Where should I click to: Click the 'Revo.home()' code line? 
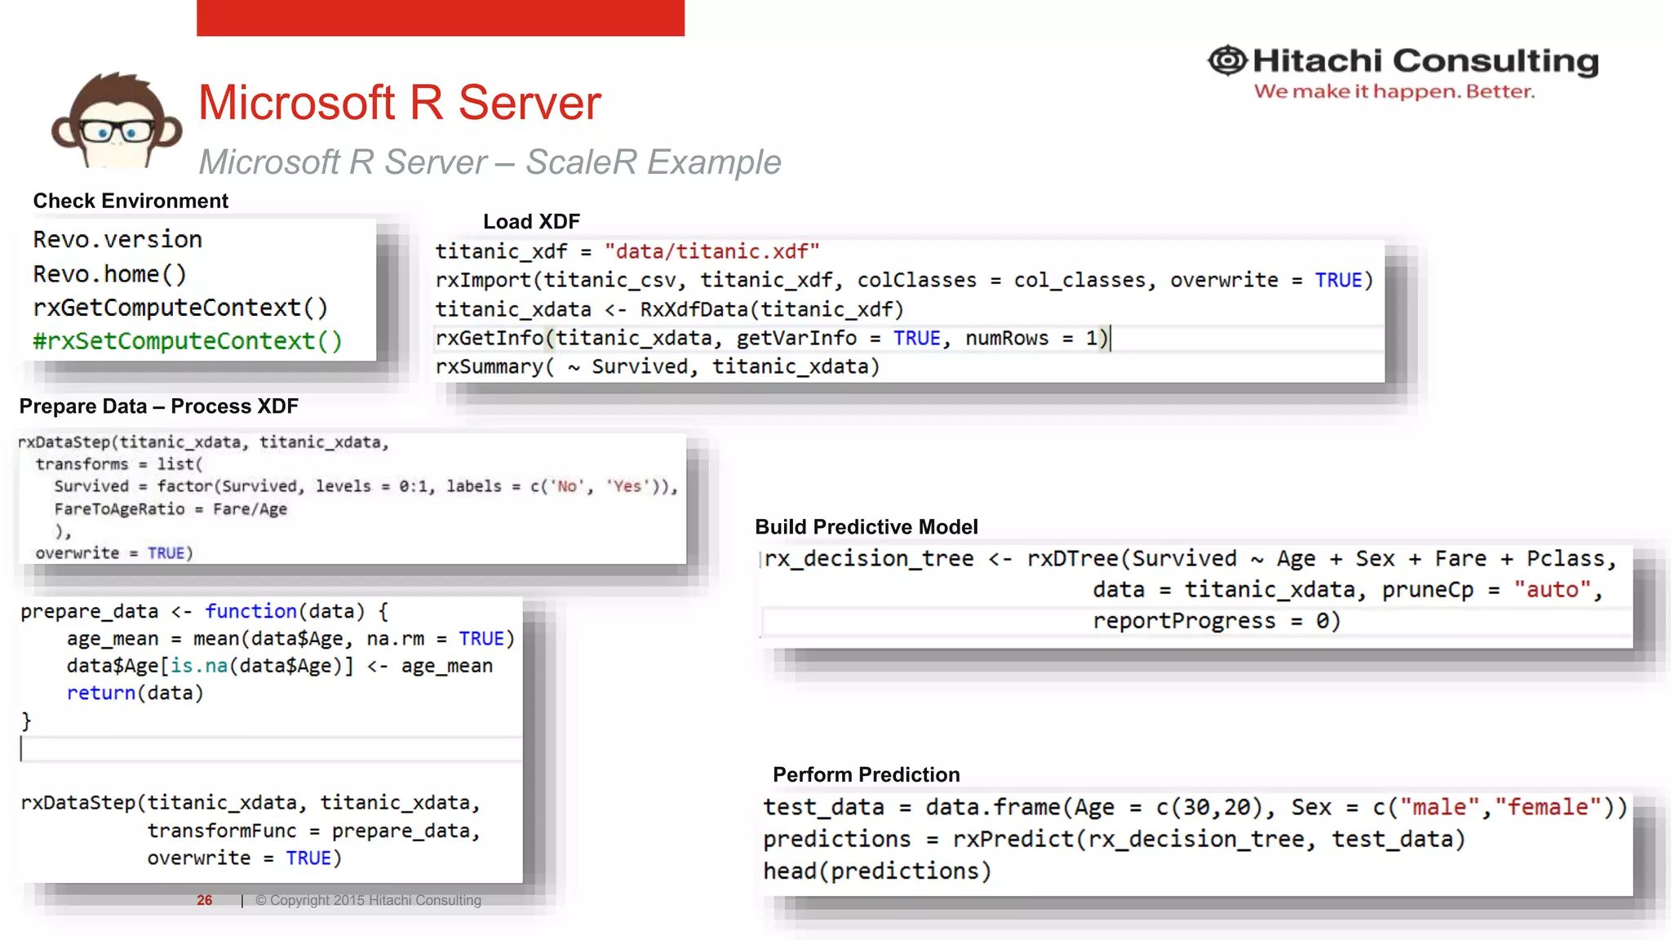click(110, 273)
